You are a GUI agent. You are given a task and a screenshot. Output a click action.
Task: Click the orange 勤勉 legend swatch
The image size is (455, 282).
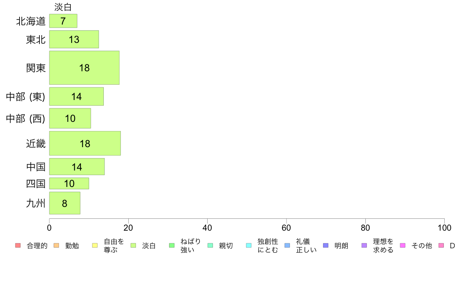[x=57, y=245]
